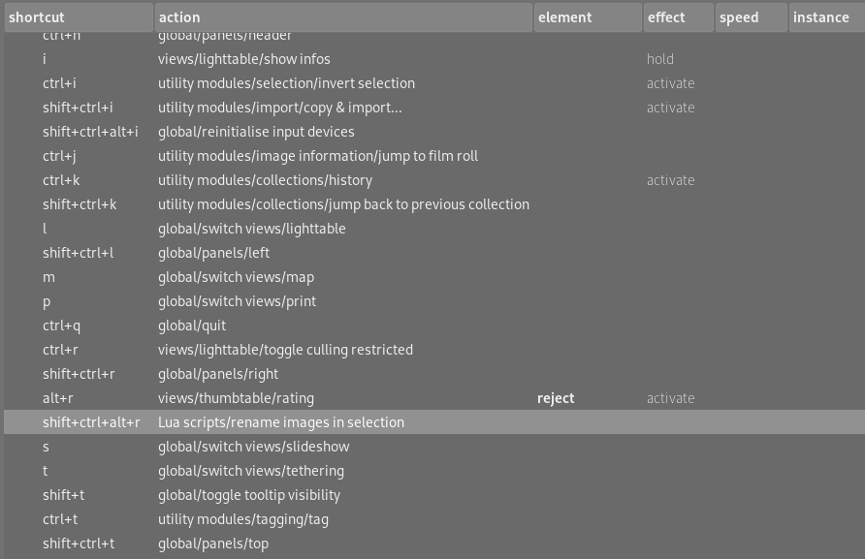Viewport: 865px width, 559px height.
Task: Click the action column header
Action: tap(343, 17)
